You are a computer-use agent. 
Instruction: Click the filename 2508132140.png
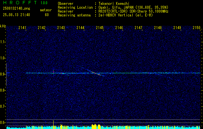16,9
